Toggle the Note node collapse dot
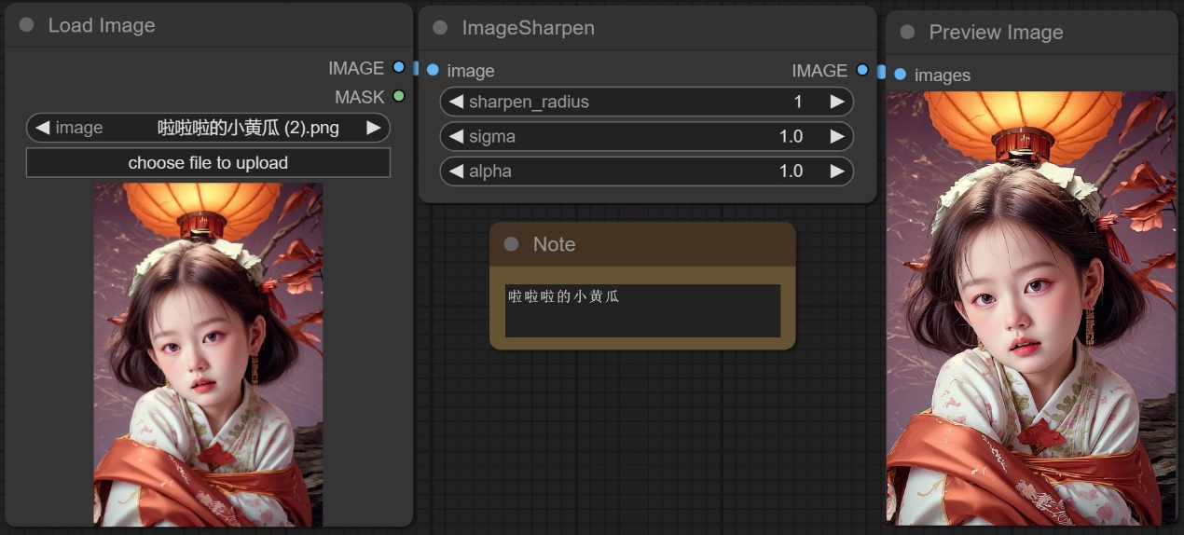This screenshot has height=535, width=1184. [511, 244]
